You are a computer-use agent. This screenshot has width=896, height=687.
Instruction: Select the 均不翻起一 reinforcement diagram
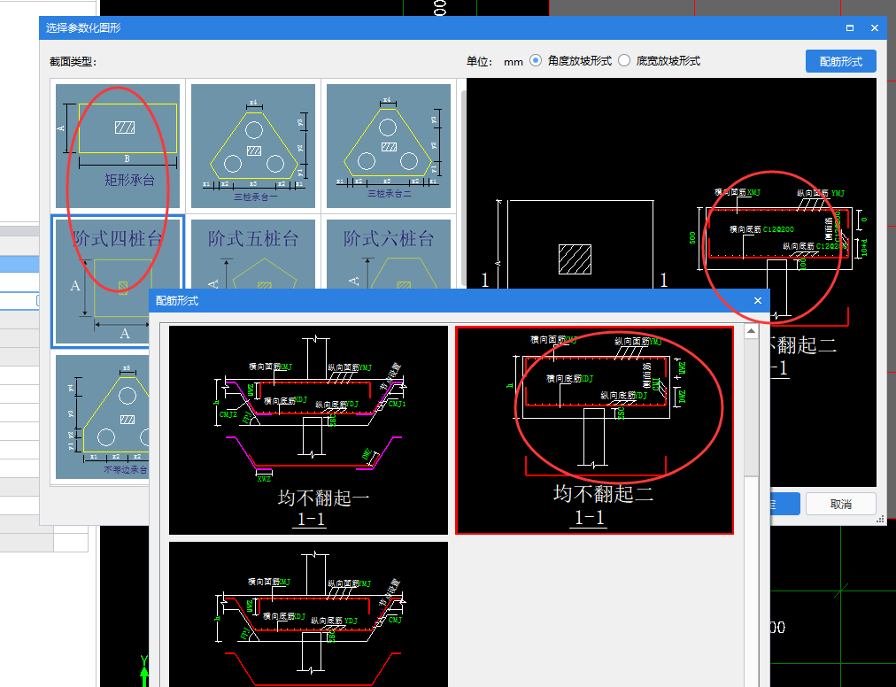(x=309, y=430)
